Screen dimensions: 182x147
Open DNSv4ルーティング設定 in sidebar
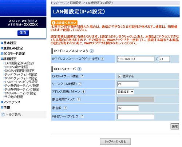tap(20, 93)
